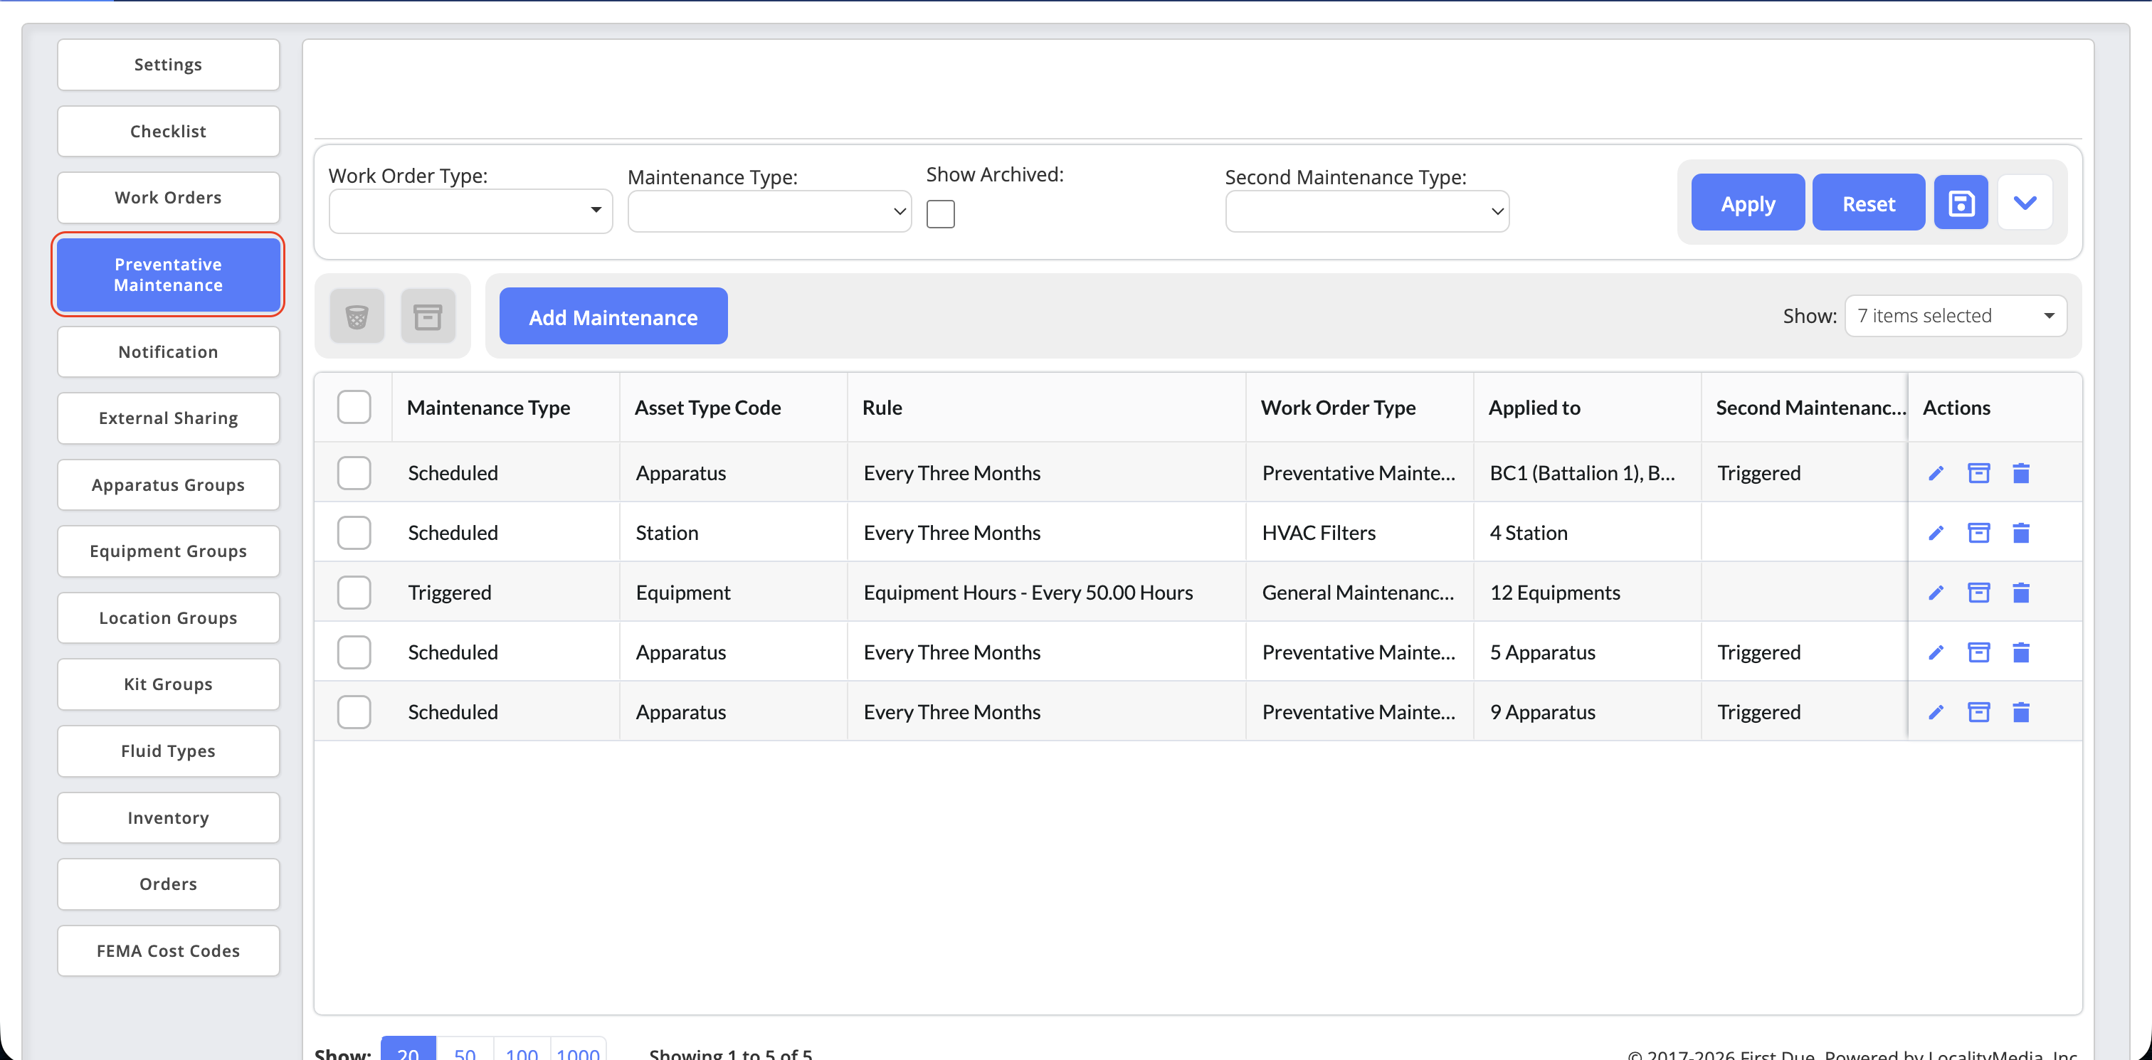Select the Station HVAC Filters row checkbox
The height and width of the screenshot is (1060, 2152).
click(354, 533)
